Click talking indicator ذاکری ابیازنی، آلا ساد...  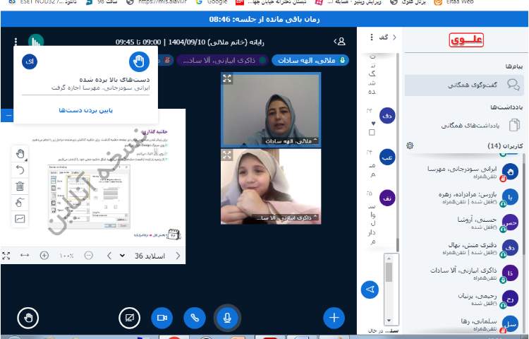click(x=223, y=61)
